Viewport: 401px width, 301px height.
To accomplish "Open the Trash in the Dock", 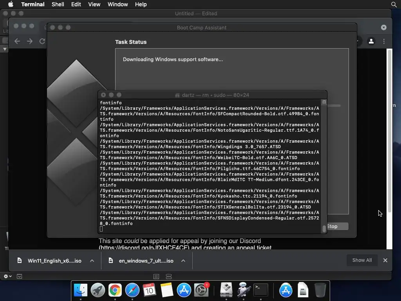I will point(320,290).
